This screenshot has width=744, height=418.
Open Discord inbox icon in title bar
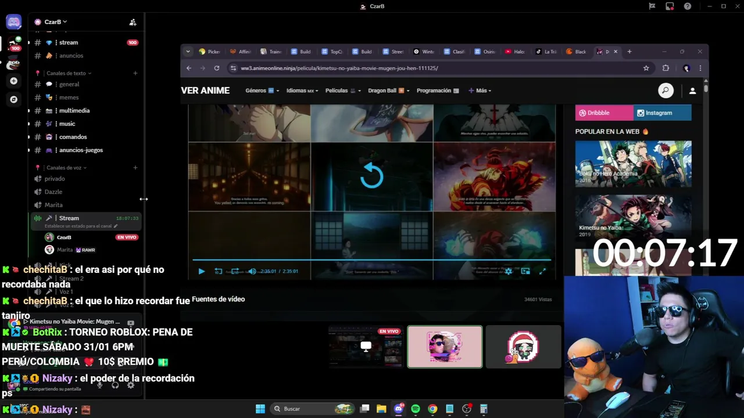click(x=670, y=6)
